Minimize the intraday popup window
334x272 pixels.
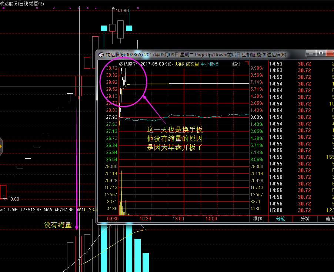[311, 53]
